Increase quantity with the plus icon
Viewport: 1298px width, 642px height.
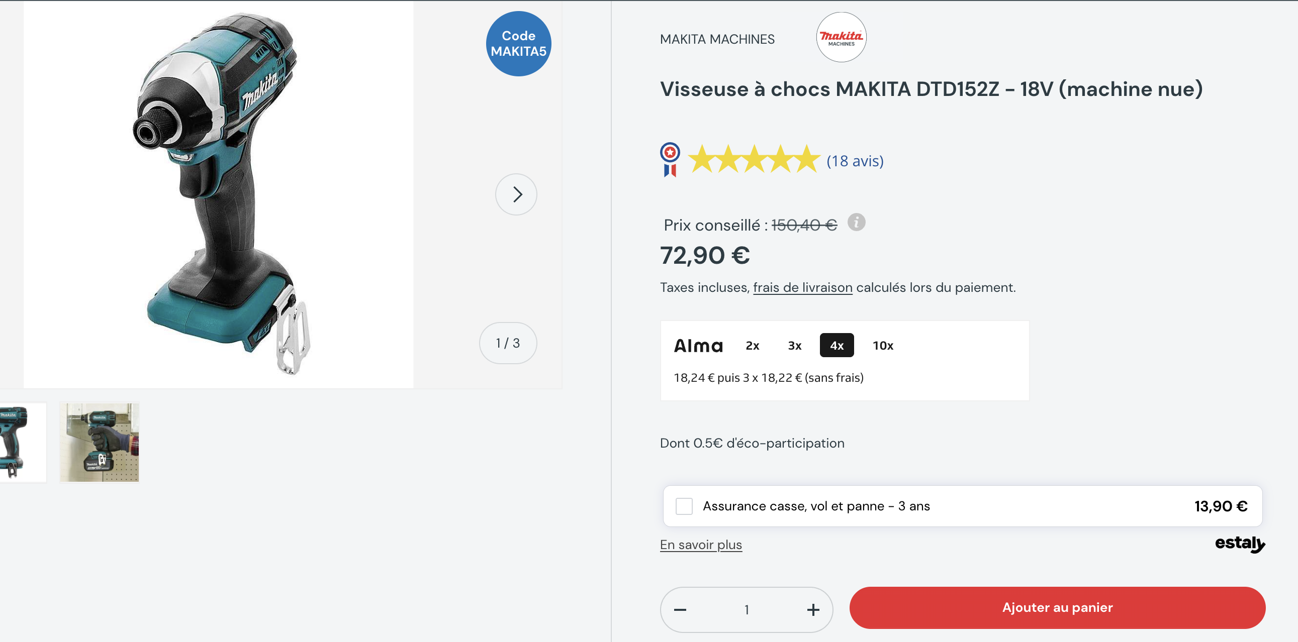[813, 610]
